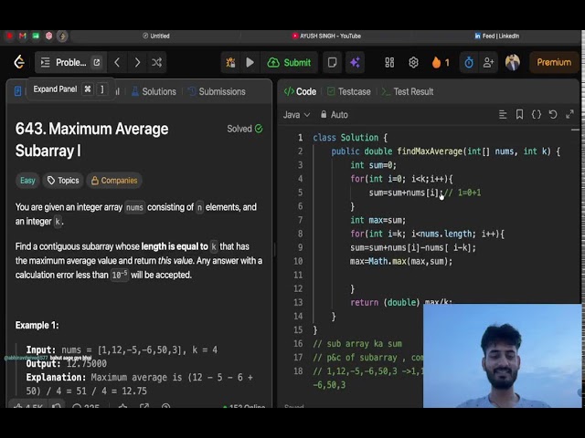
Task: Open the notes sticky icon
Action: 332,62
